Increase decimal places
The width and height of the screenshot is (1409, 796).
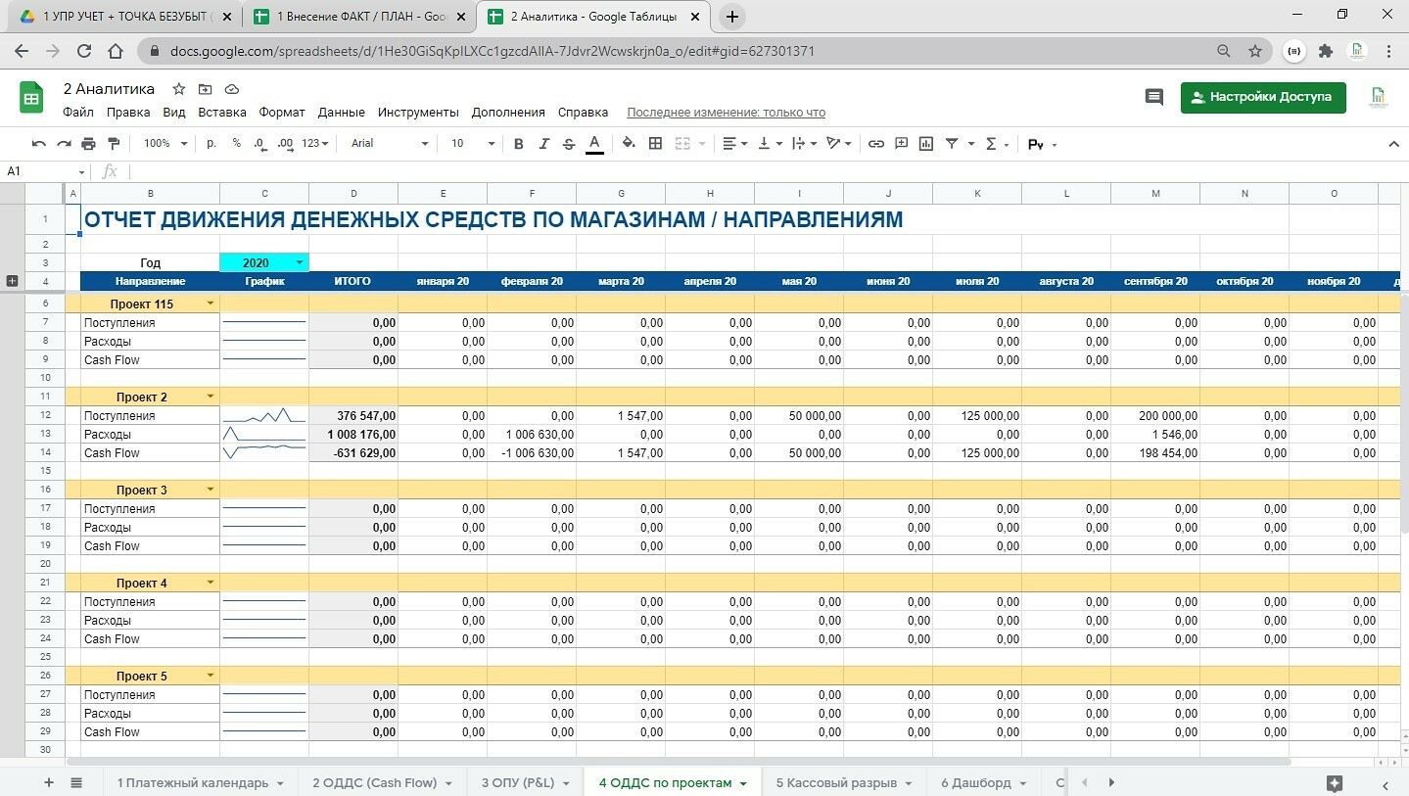286,144
